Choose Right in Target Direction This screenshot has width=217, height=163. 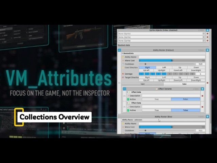coord(147,77)
